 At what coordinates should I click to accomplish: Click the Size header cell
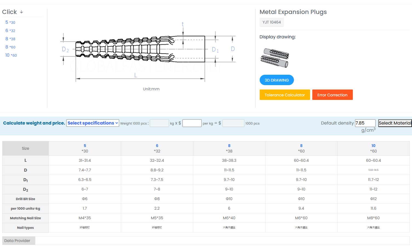pyautogui.click(x=25, y=148)
